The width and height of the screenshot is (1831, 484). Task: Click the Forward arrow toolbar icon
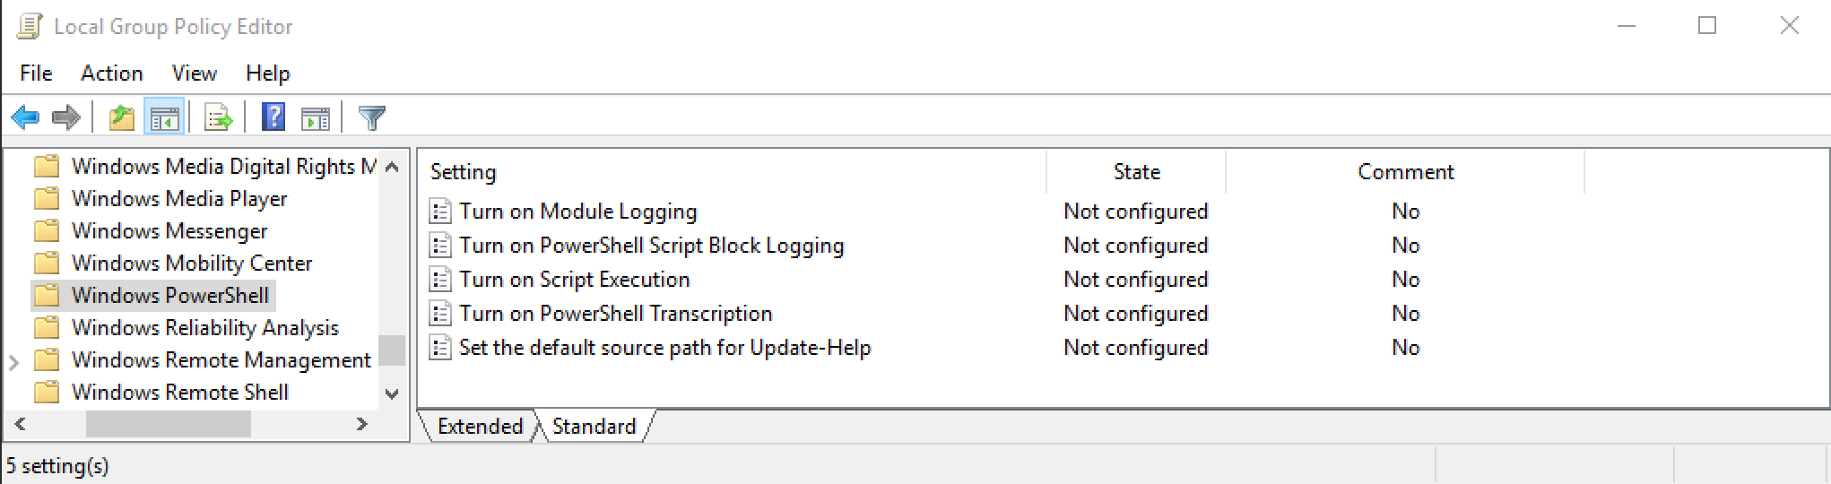66,117
